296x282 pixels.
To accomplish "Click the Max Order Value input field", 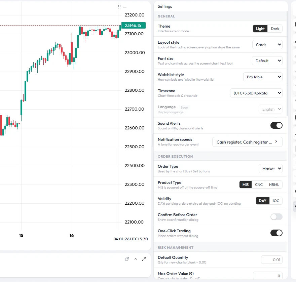I will click(x=268, y=276).
